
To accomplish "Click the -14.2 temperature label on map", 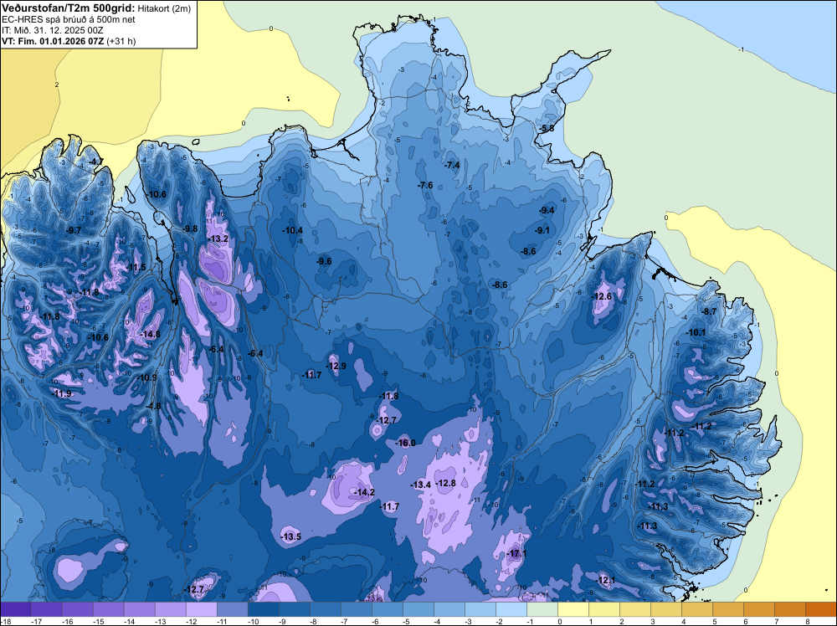I will pyautogui.click(x=365, y=493).
